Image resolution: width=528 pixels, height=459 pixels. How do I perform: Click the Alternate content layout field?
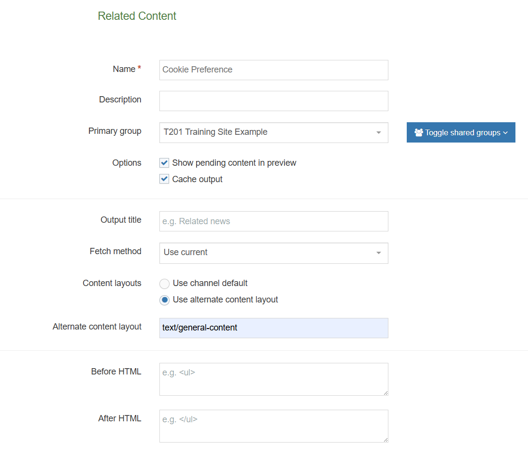point(273,328)
